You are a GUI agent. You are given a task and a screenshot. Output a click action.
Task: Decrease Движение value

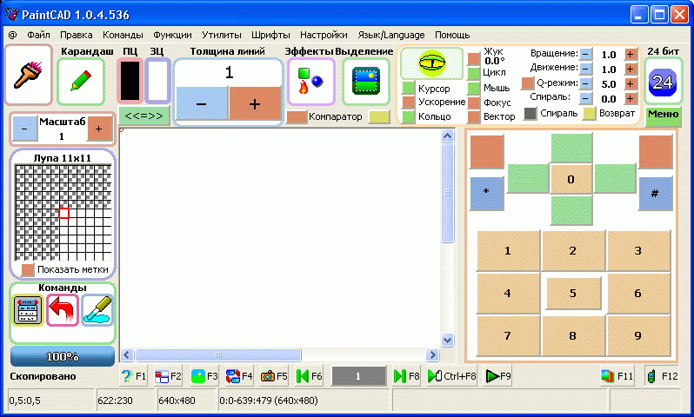tap(585, 69)
